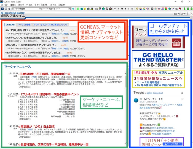The image size is (193, 149).
Task: Open the 編集(E) menu
Action: pyautogui.click(x=13, y=5)
